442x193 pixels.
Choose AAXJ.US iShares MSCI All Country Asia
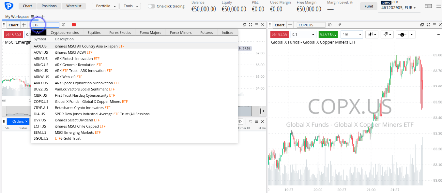point(134,46)
